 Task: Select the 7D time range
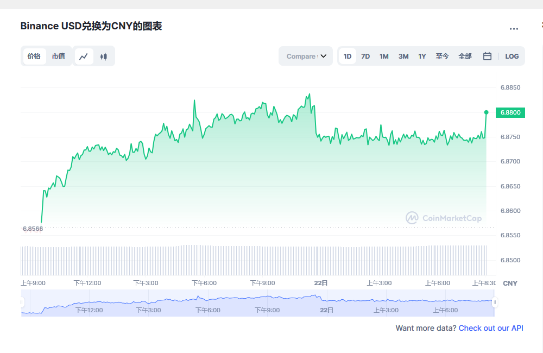coord(365,56)
